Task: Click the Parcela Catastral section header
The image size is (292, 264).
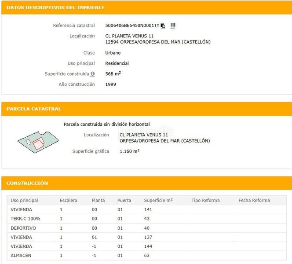Action: [34, 109]
